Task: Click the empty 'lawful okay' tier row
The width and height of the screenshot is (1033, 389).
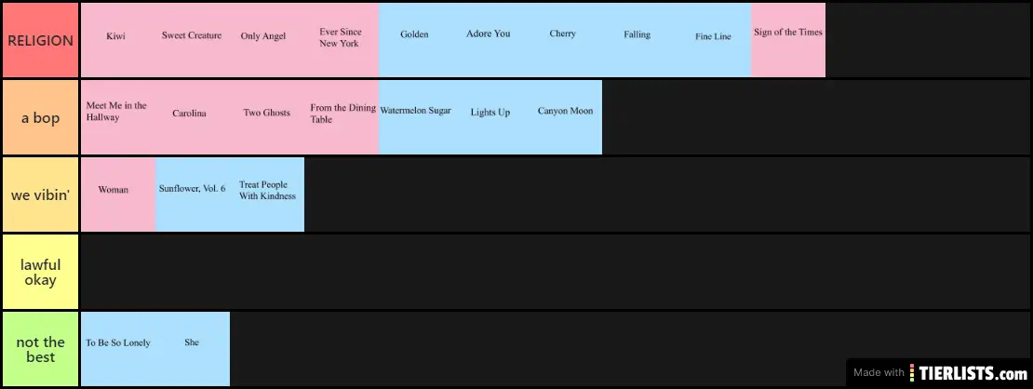Action: point(555,272)
